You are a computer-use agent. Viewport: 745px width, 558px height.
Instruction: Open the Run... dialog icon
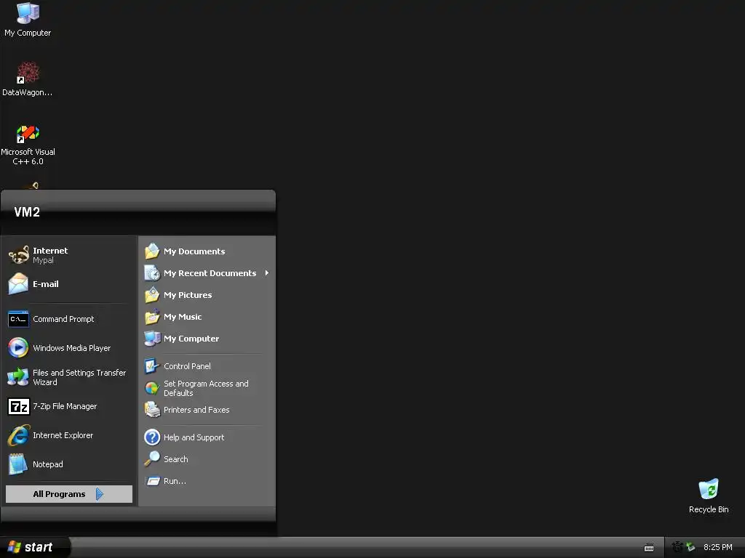click(x=152, y=481)
